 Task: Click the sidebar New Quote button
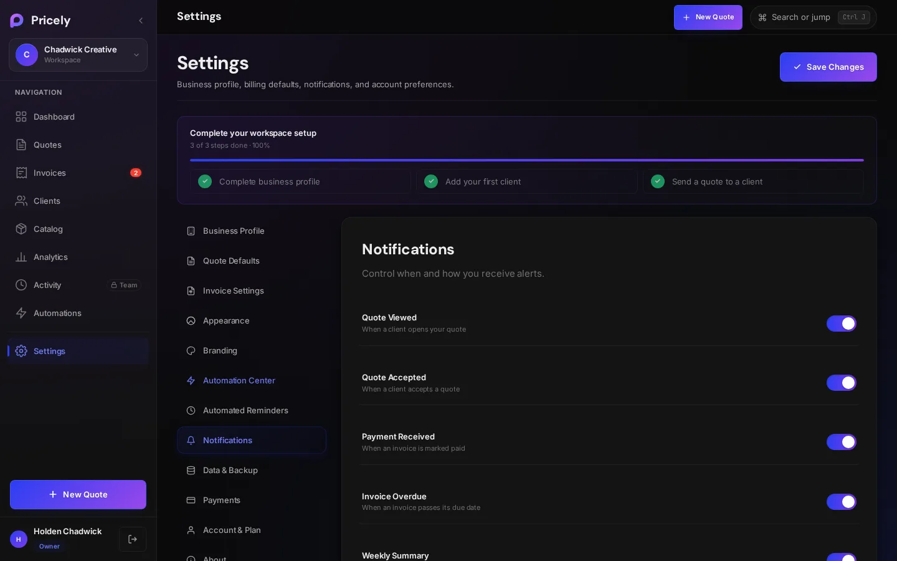click(78, 494)
